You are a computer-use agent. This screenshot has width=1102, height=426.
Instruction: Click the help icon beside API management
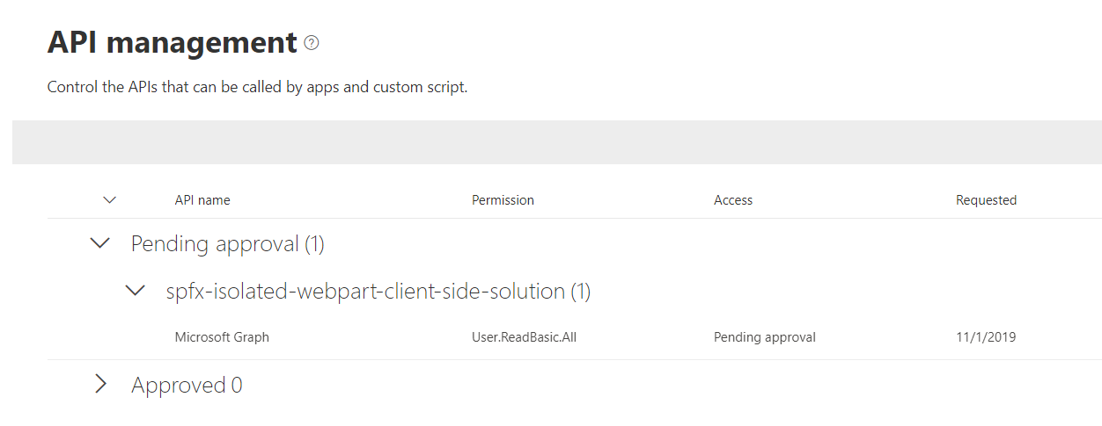pyautogui.click(x=312, y=42)
